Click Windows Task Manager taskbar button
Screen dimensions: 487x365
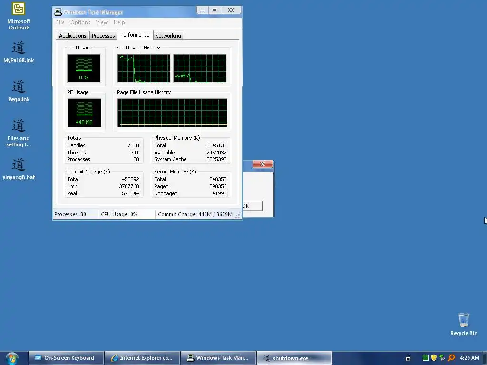click(218, 358)
